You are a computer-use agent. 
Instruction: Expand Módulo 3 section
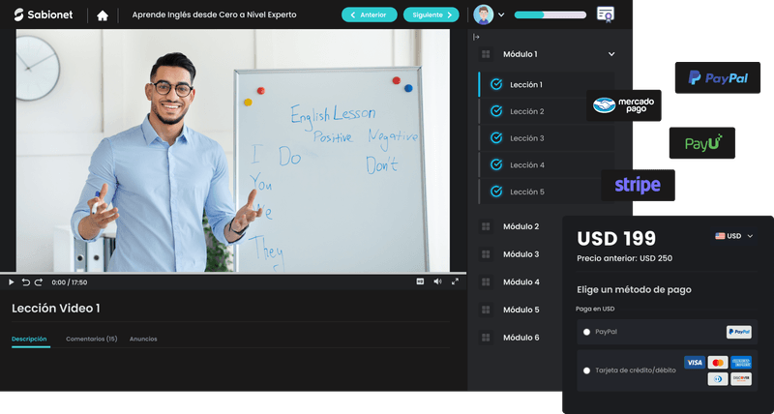coord(521,254)
